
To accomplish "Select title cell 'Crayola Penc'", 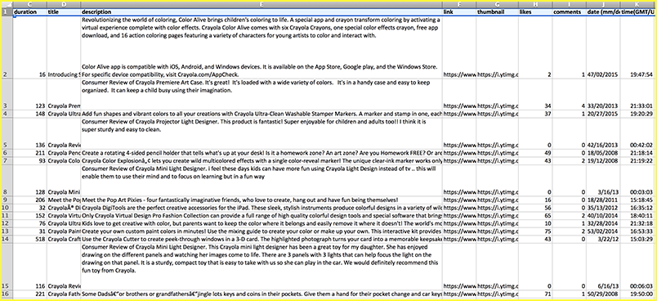I will point(64,153).
